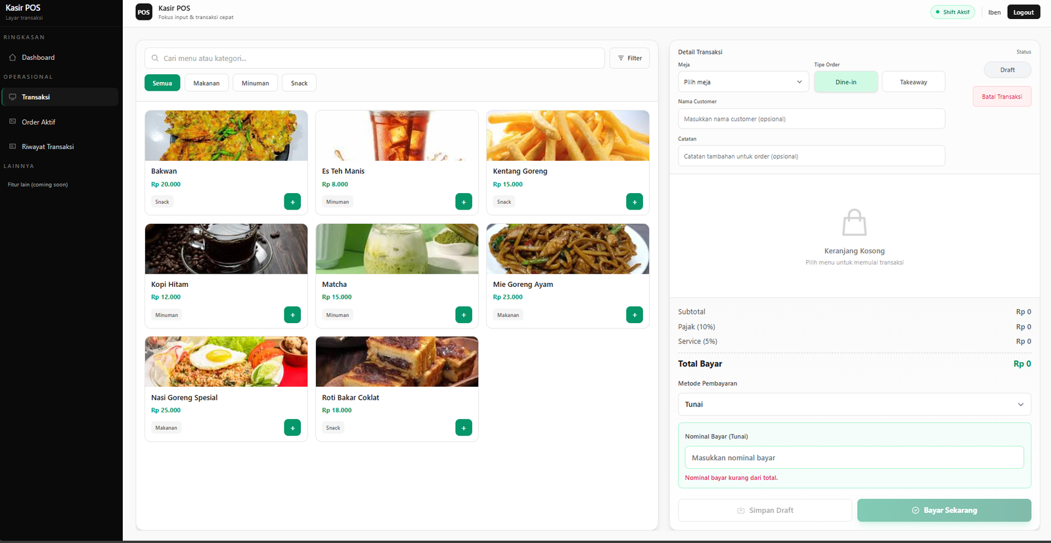Switch to the Makanan category tab
The width and height of the screenshot is (1051, 543).
point(206,83)
